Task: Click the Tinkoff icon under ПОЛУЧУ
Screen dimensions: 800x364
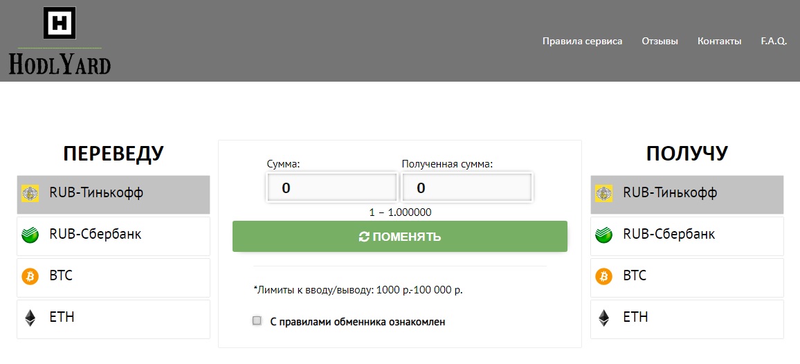Action: (604, 193)
